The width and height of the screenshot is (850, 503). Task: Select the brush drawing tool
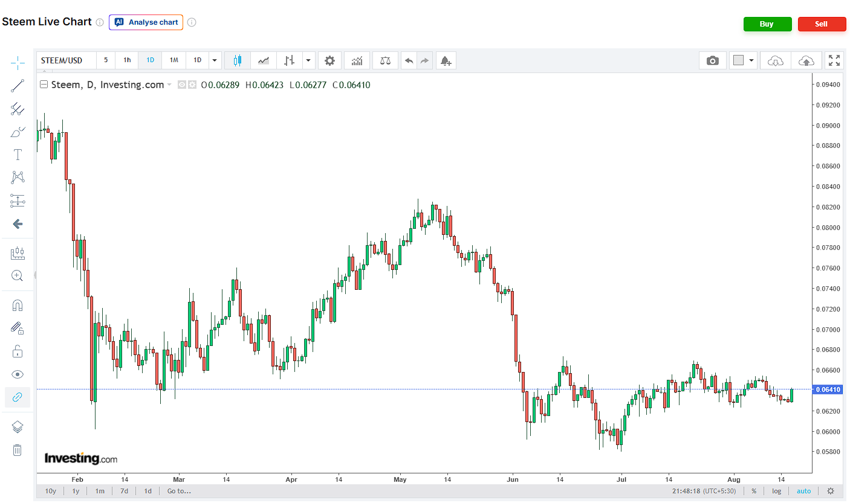click(x=18, y=132)
